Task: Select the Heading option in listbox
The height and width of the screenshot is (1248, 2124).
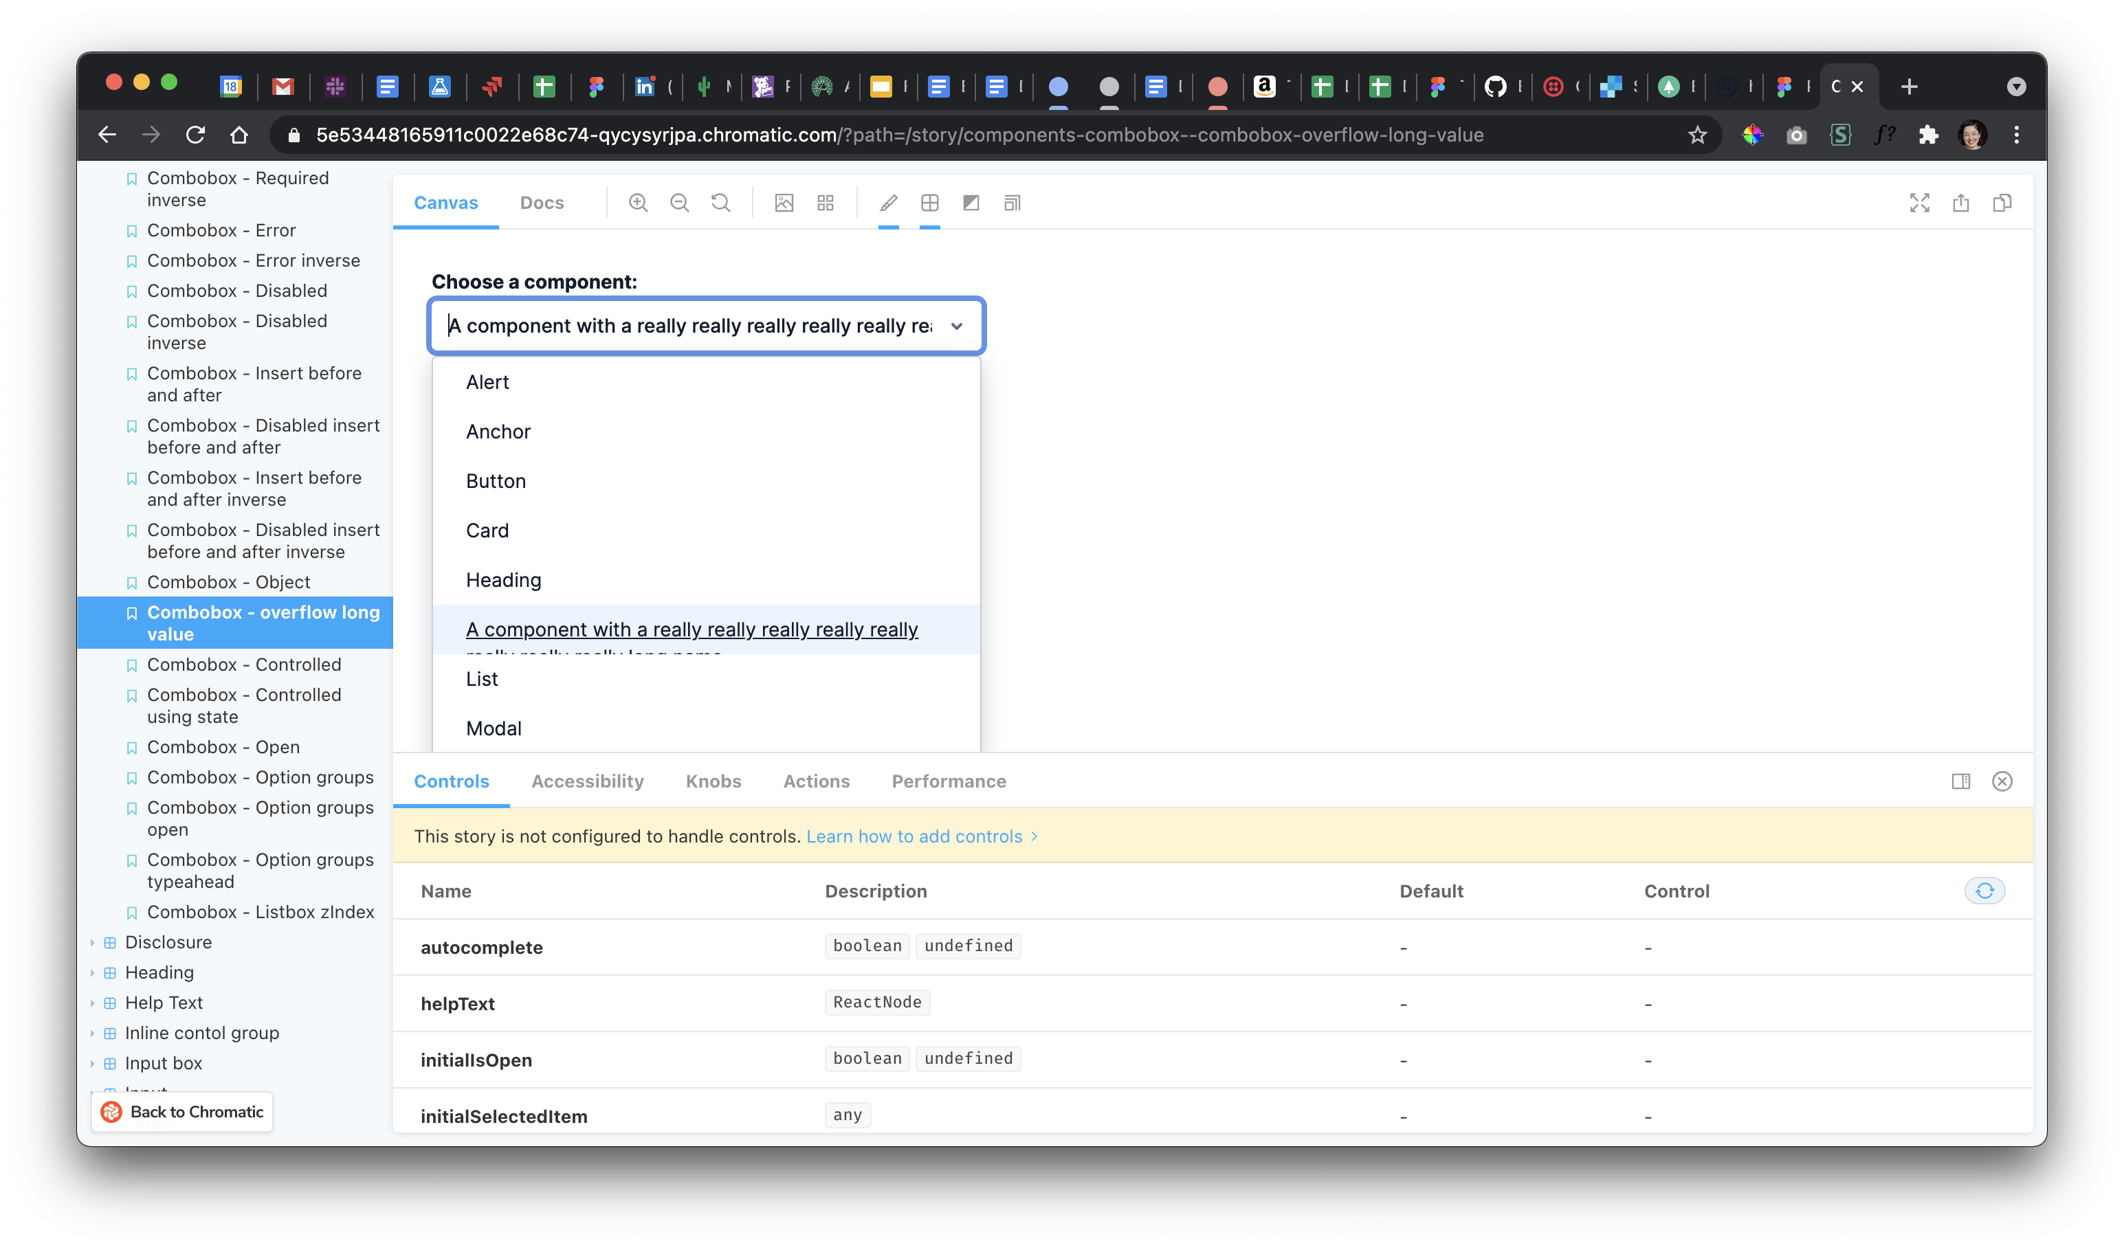Action: [503, 580]
